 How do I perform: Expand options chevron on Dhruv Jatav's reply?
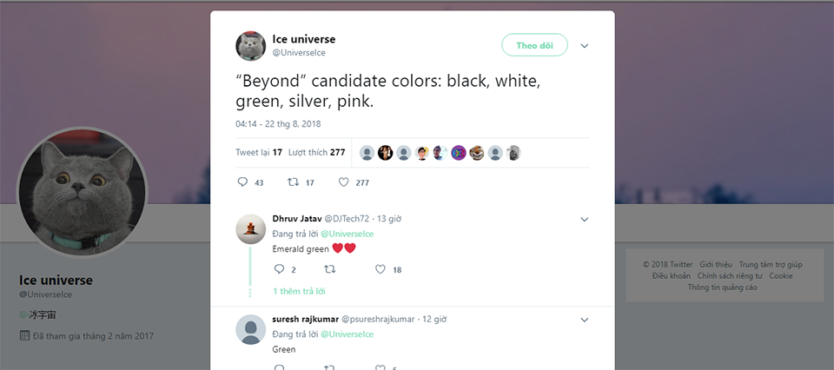[585, 220]
